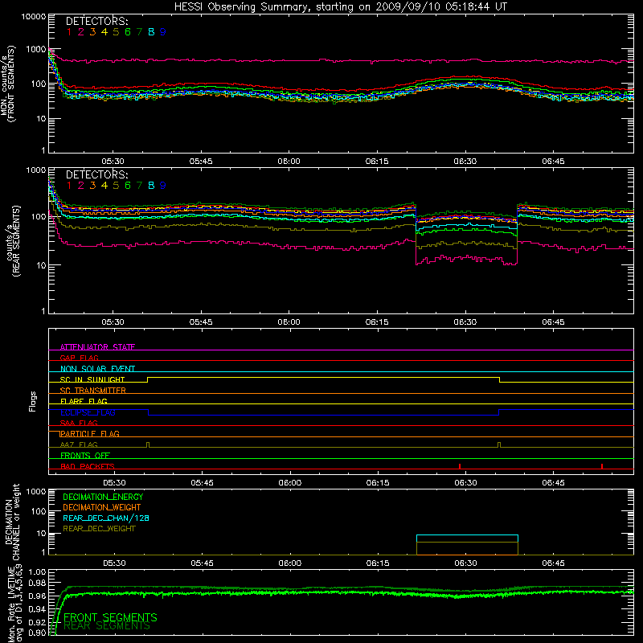Click the DECIMATION_ENERGY legend entry

tap(103, 497)
